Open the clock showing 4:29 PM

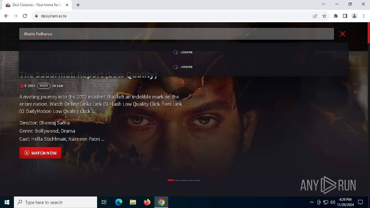(x=345, y=202)
